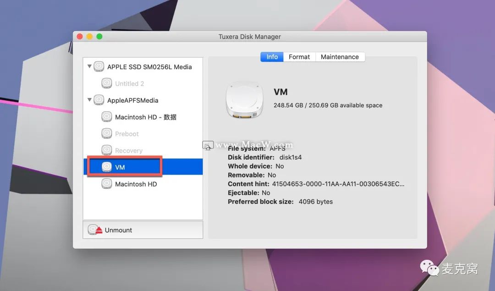Image resolution: width=495 pixels, height=291 pixels.
Task: Select the AppleAPFSMedia row
Action: 143,100
